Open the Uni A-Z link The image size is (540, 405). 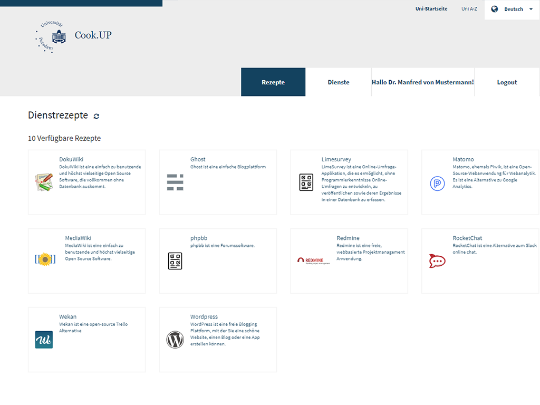pyautogui.click(x=469, y=9)
